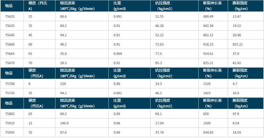Click the T5625 product cell
Viewport: 264px width, 138px height.
(10, 16)
